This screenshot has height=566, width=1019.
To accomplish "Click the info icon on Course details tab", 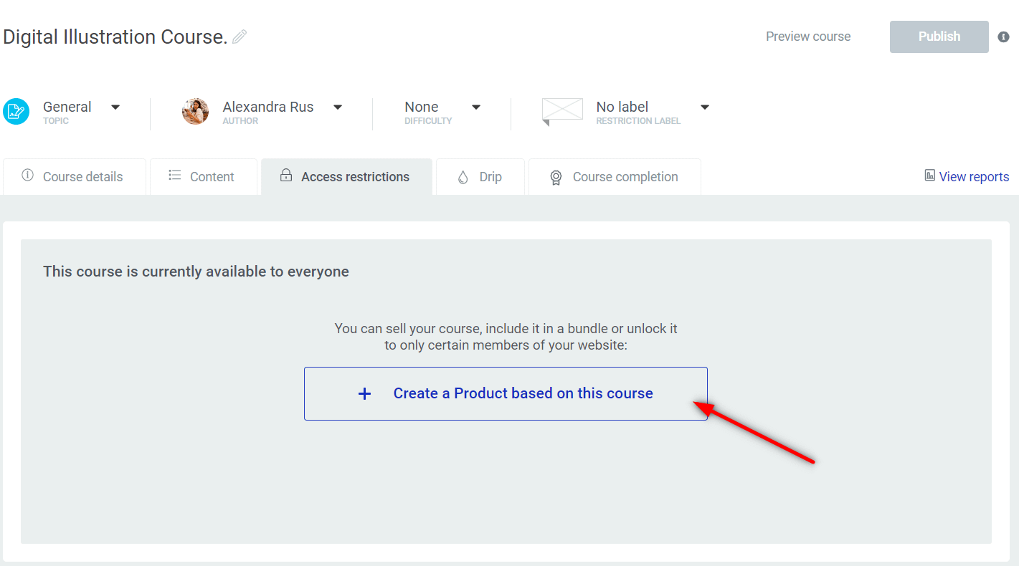I will pyautogui.click(x=28, y=176).
